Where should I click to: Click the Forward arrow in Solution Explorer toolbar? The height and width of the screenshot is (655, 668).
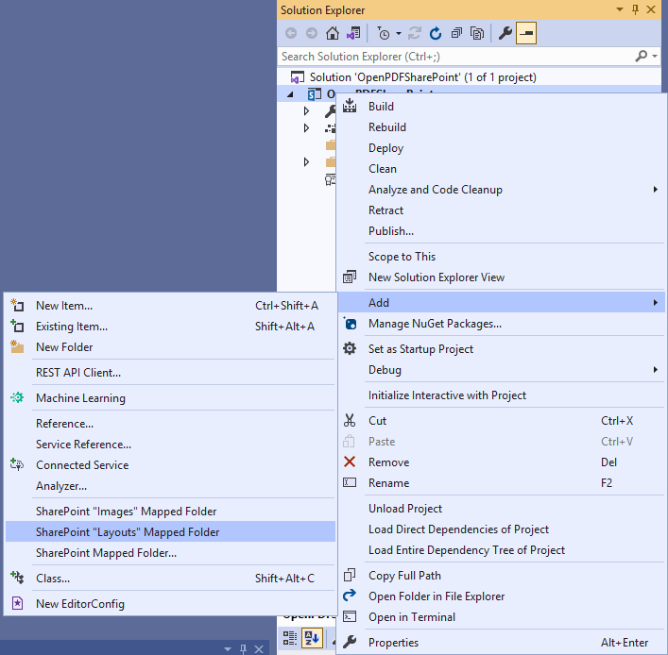[x=312, y=33]
